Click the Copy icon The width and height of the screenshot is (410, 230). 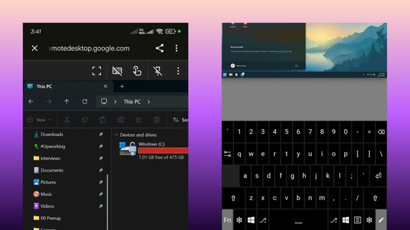click(x=85, y=120)
